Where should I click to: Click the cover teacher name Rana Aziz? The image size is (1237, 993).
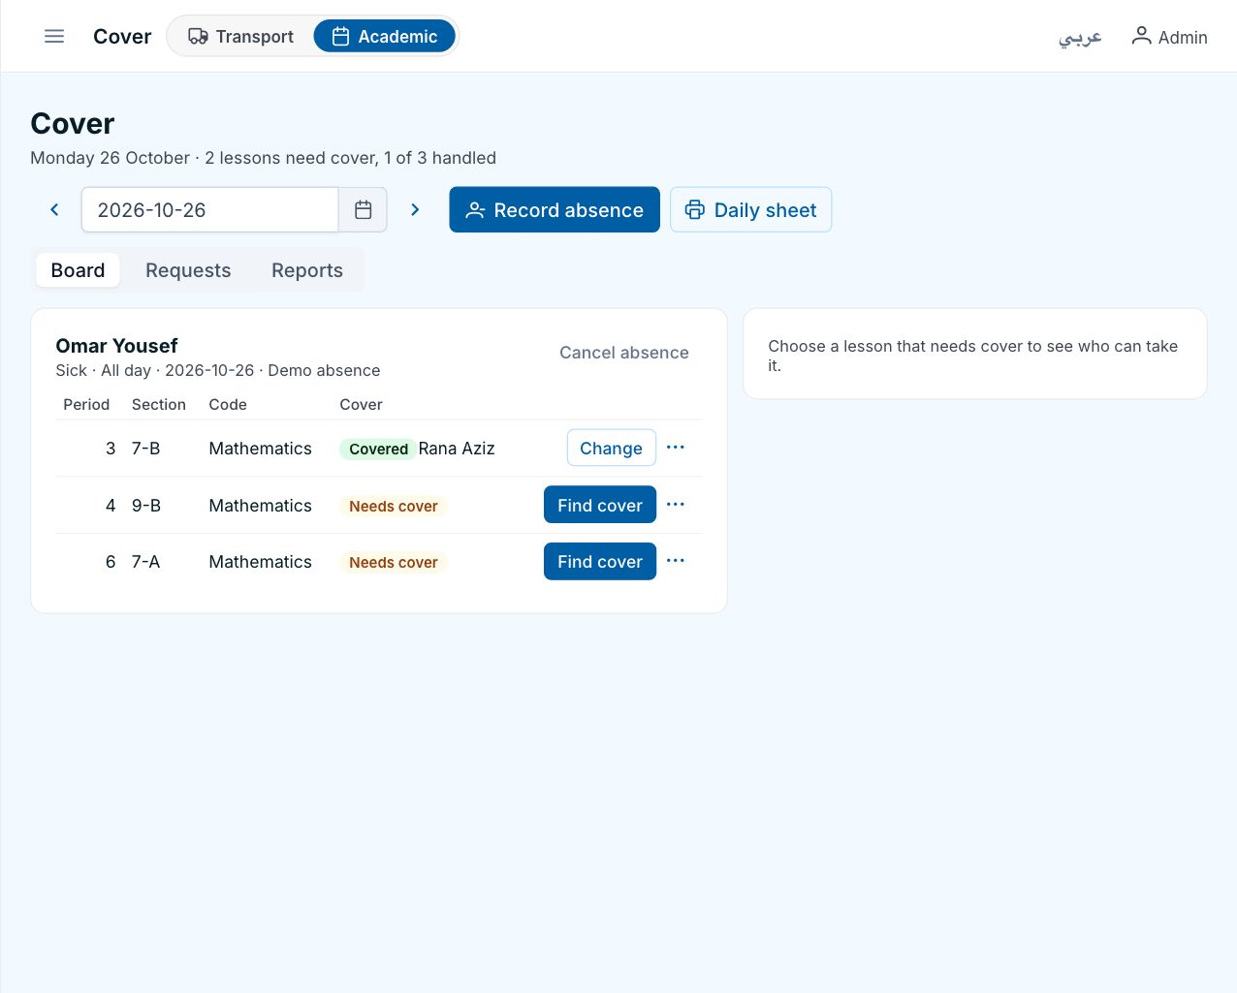point(457,449)
